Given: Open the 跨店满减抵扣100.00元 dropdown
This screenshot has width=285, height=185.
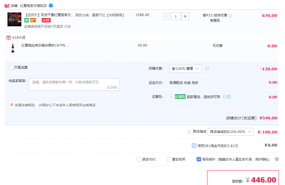Looking at the screenshot, I should 230,132.
